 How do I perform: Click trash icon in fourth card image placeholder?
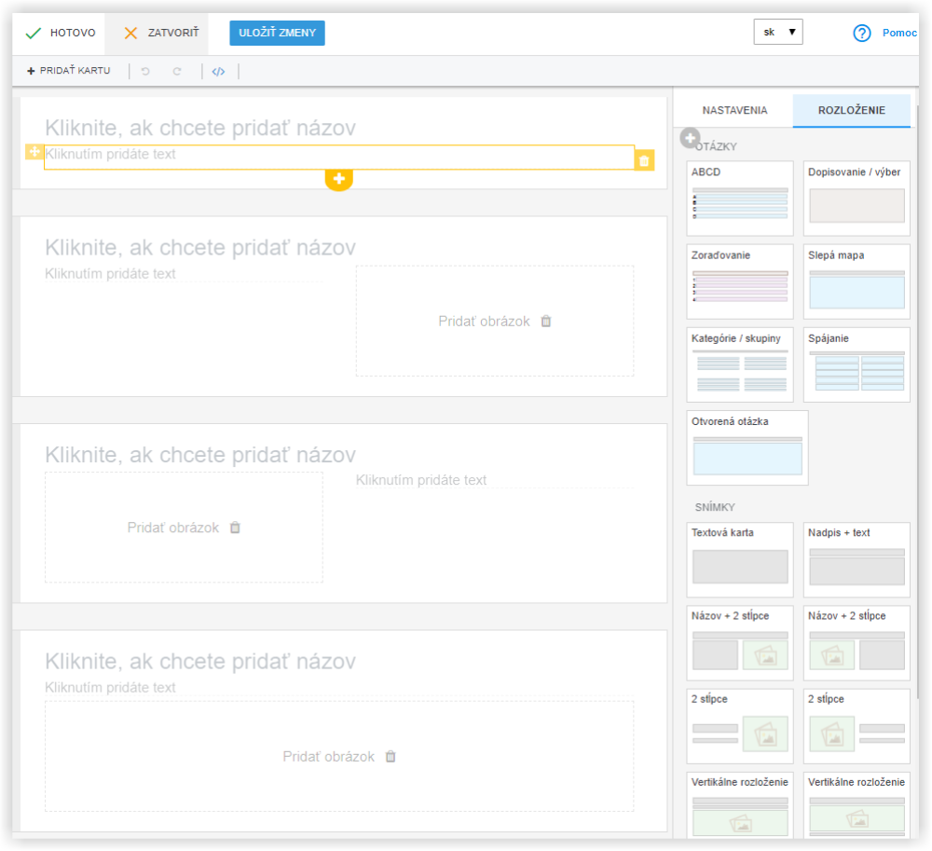point(391,757)
